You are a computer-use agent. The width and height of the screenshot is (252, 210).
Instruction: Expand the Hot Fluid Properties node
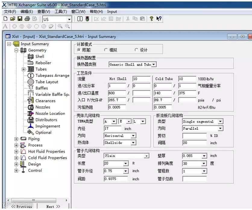[16, 151]
